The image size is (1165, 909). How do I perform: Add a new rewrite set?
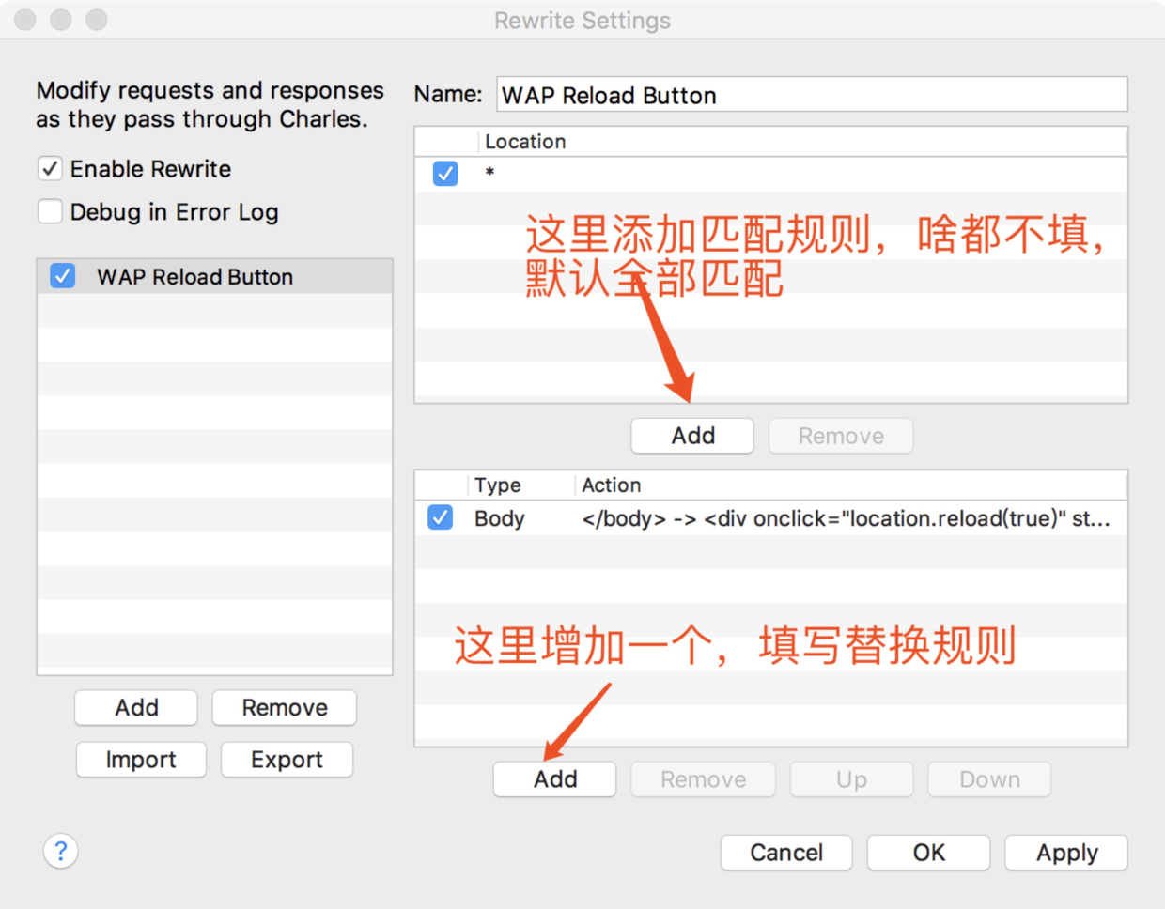(x=136, y=708)
